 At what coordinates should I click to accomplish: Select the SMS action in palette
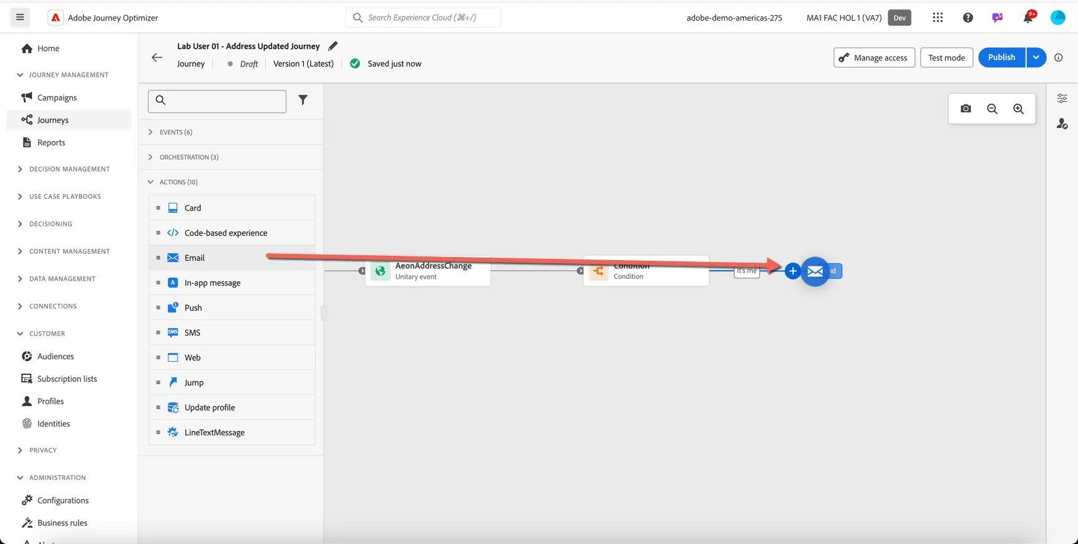coord(232,333)
